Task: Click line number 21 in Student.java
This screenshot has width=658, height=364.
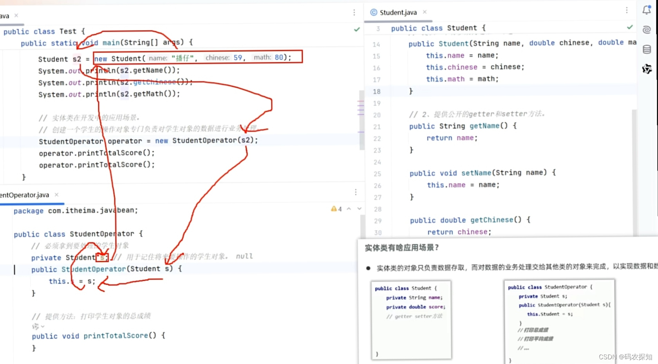Action: point(377,127)
